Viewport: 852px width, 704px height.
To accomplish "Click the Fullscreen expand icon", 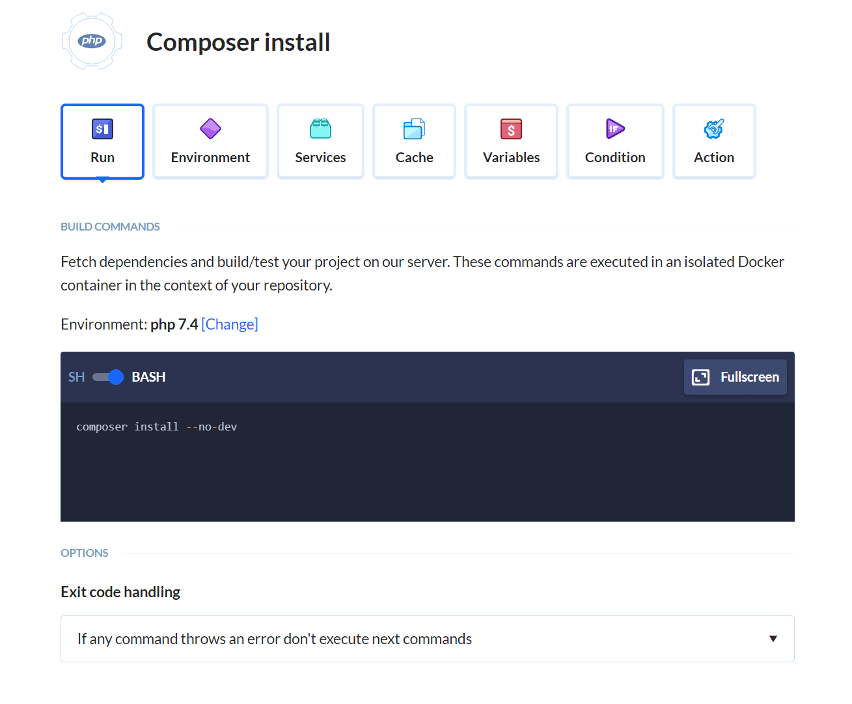I will (700, 377).
